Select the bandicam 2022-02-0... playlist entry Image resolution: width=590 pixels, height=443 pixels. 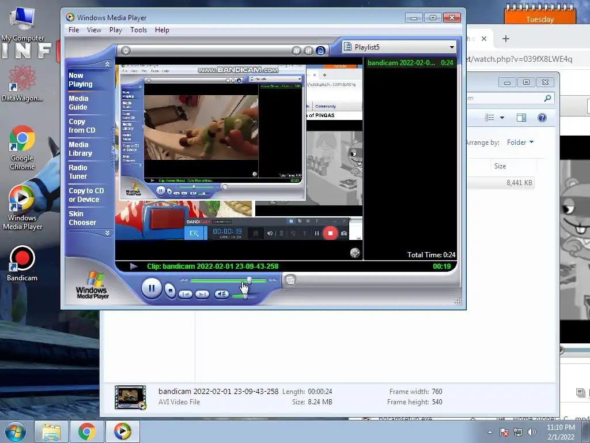410,63
